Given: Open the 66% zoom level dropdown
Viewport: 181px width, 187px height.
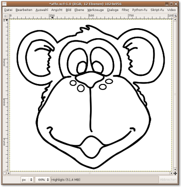Looking at the screenshot, I should point(43,180).
